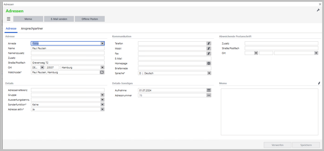The width and height of the screenshot is (324, 151).
Task: Open Homepage globe icon
Action: coord(209,63)
